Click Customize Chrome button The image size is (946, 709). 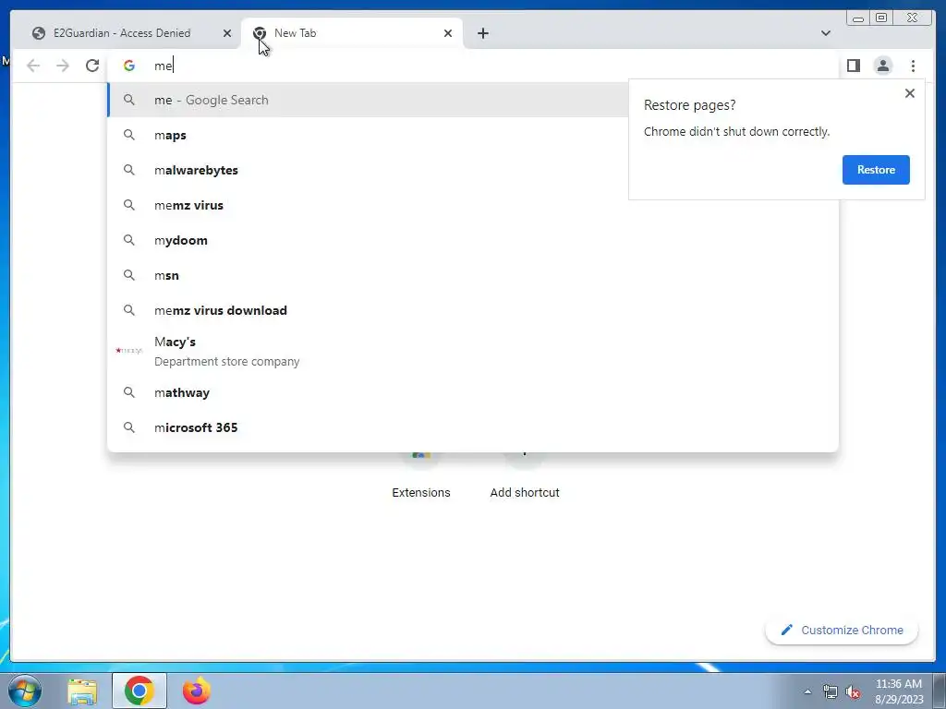842,630
